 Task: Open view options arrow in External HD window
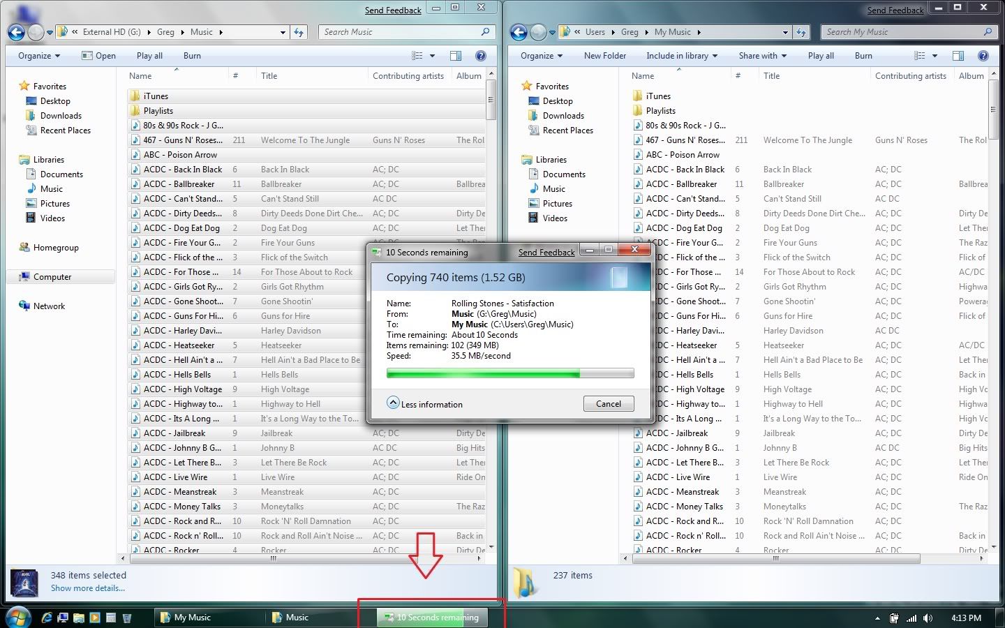click(x=432, y=56)
